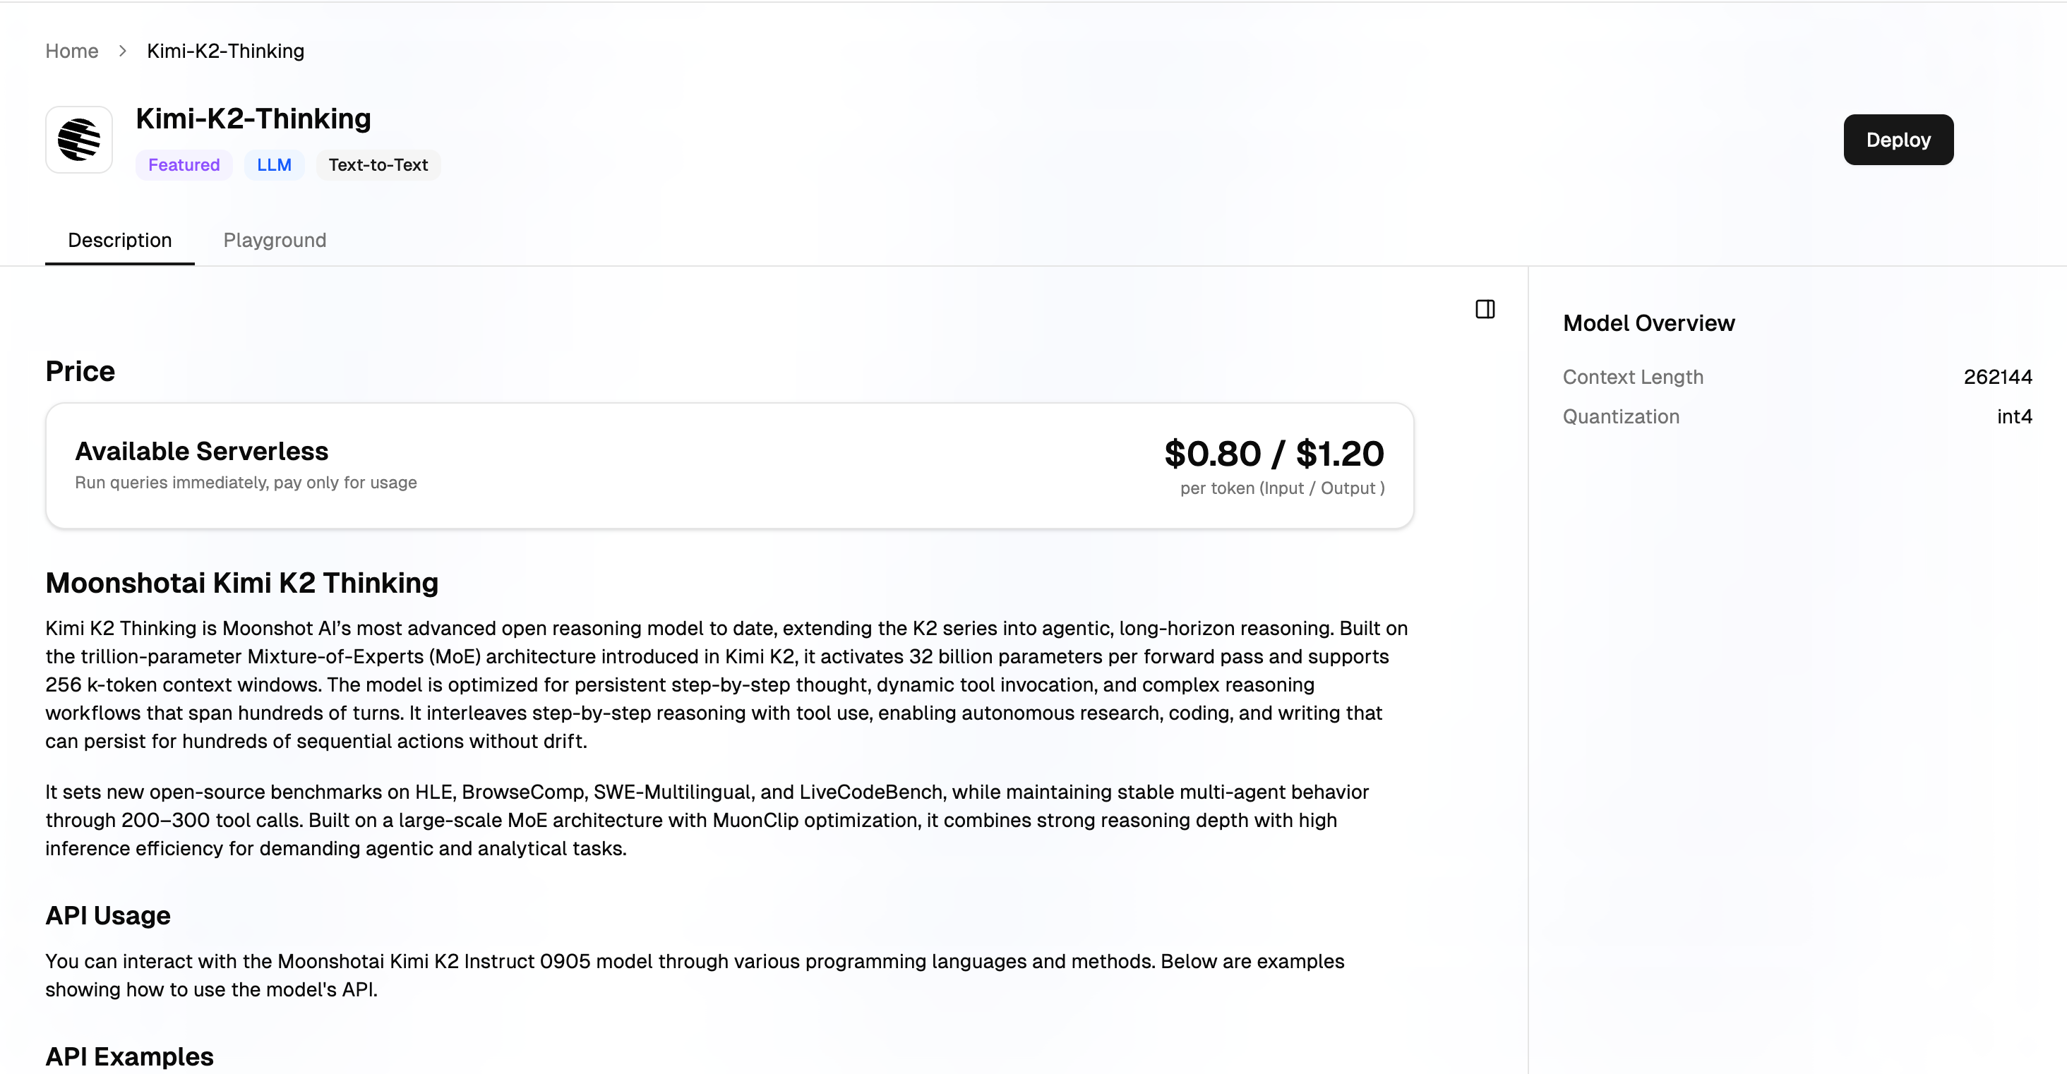Image resolution: width=2067 pixels, height=1074 pixels.
Task: Click the Featured tag
Action: click(x=184, y=164)
